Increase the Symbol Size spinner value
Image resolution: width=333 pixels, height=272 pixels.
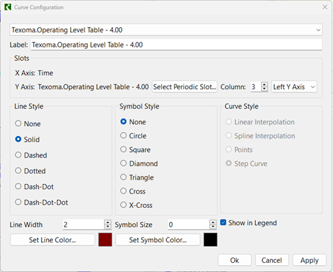click(x=213, y=222)
